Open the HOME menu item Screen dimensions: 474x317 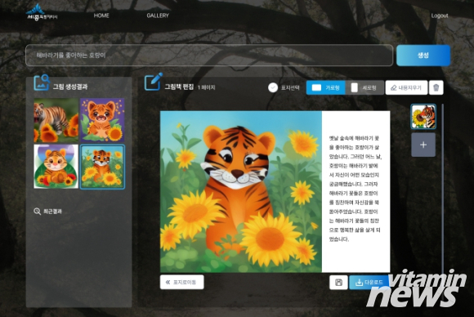(x=101, y=16)
